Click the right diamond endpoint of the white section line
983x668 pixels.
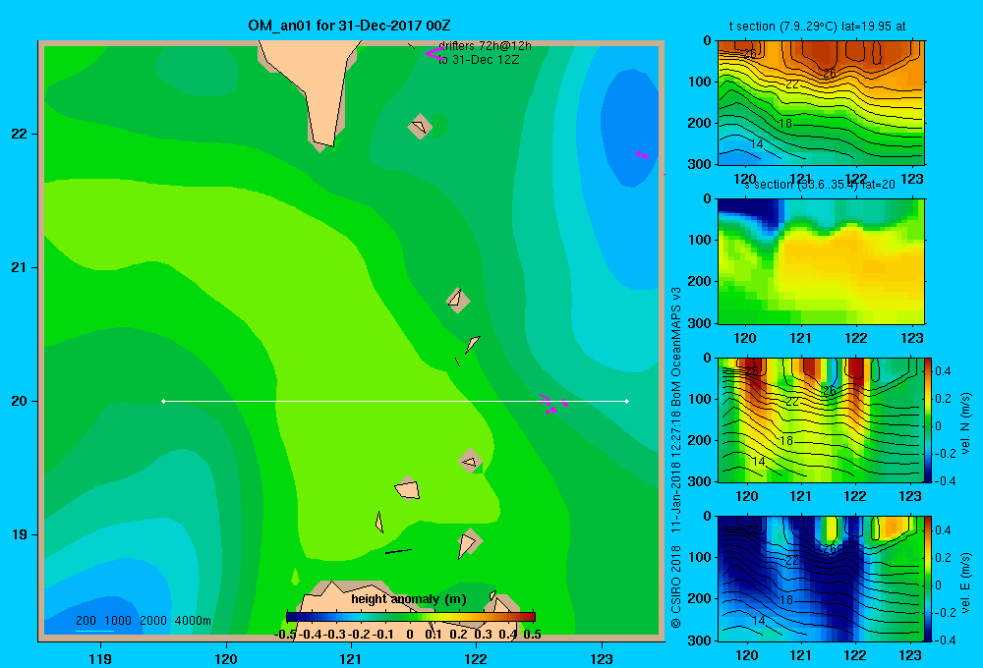626,401
